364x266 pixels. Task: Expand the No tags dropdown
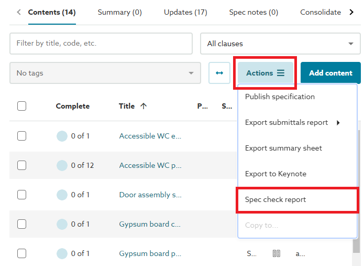pyautogui.click(x=105, y=73)
